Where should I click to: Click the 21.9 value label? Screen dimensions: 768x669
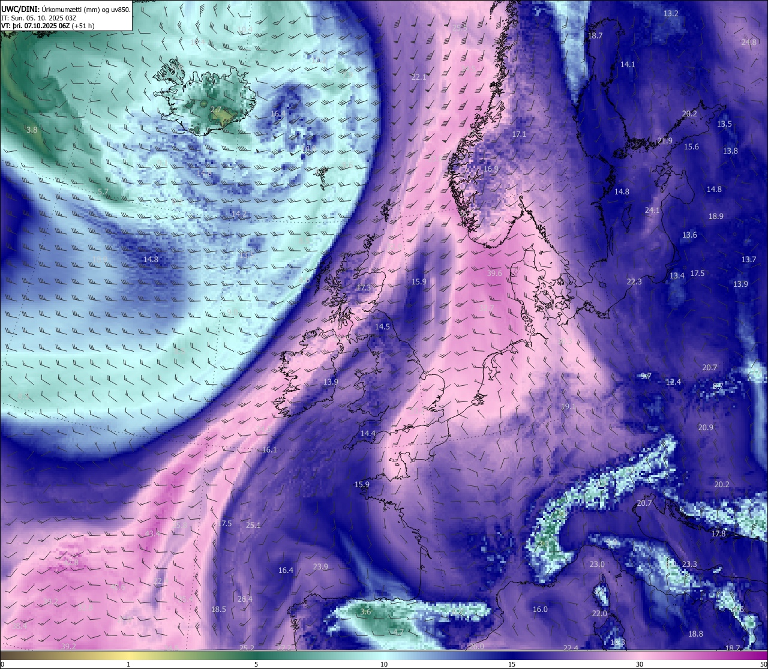coord(665,141)
